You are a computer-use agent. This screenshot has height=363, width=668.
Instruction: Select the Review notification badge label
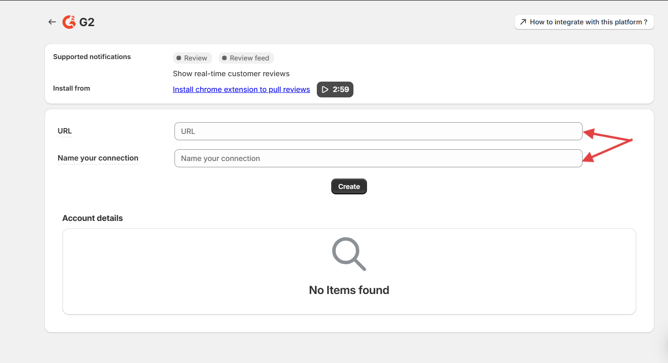(x=196, y=58)
